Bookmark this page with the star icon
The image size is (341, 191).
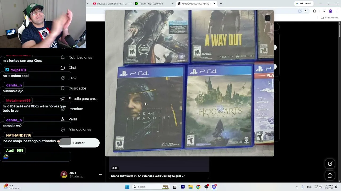[306, 11]
